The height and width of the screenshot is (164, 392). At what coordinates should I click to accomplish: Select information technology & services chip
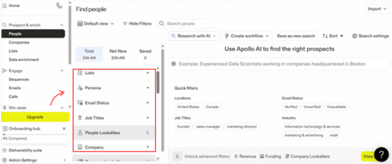(x=312, y=127)
